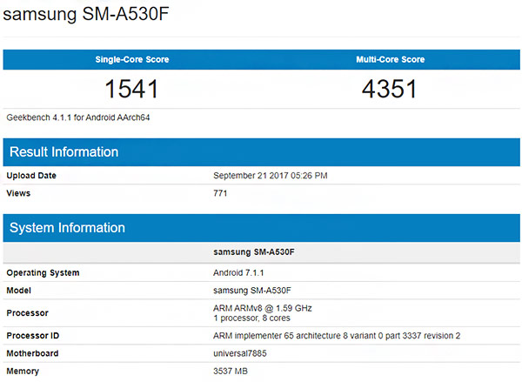Click the ARM ARMv8 @ 1.59 GHz text
This screenshot has height=382, width=522.
click(263, 308)
